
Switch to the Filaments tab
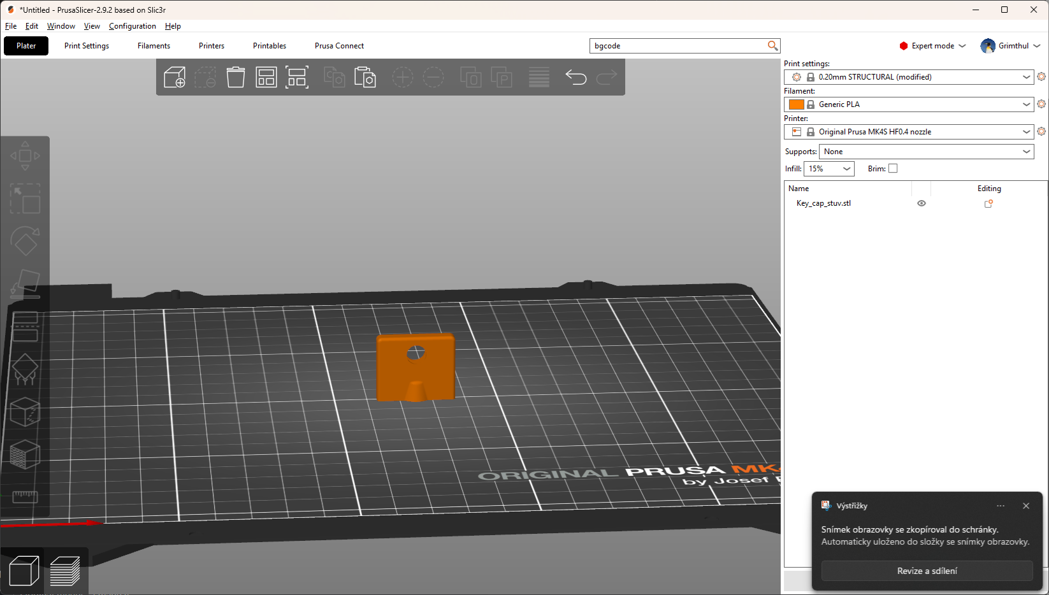click(x=154, y=46)
